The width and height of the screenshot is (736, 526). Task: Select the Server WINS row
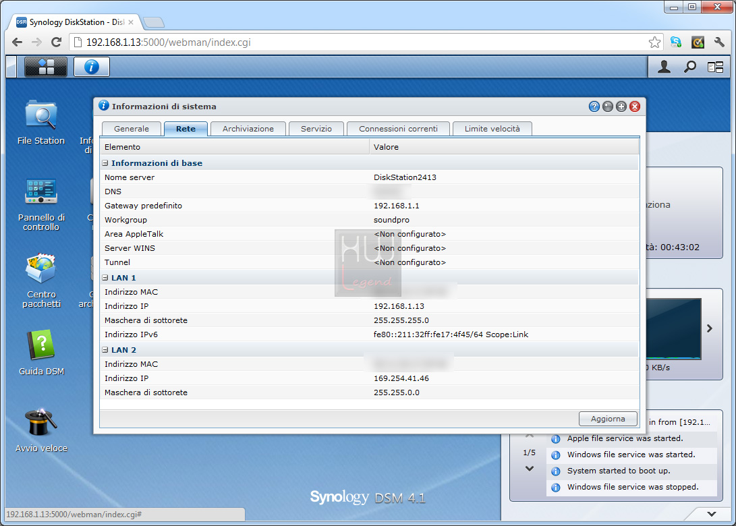tap(370, 248)
